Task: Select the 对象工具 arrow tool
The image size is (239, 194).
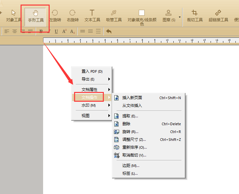Action: tap(14, 16)
